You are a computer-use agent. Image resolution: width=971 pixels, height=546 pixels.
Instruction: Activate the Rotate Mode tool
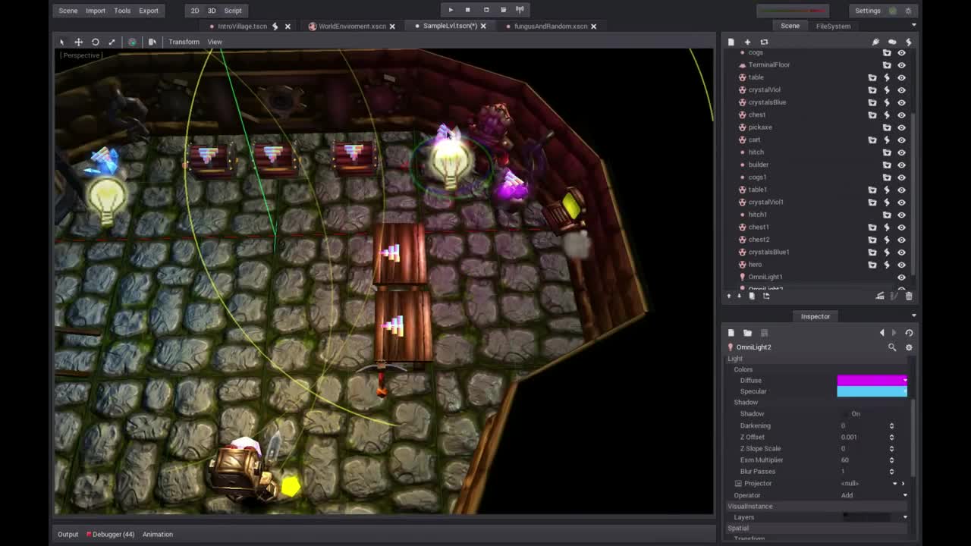coord(96,42)
